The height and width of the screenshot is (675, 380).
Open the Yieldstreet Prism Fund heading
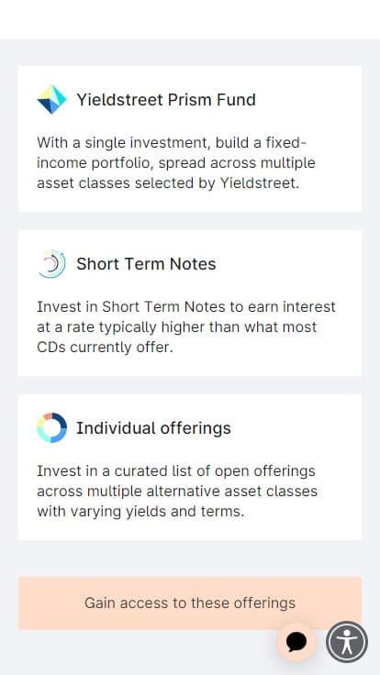166,99
